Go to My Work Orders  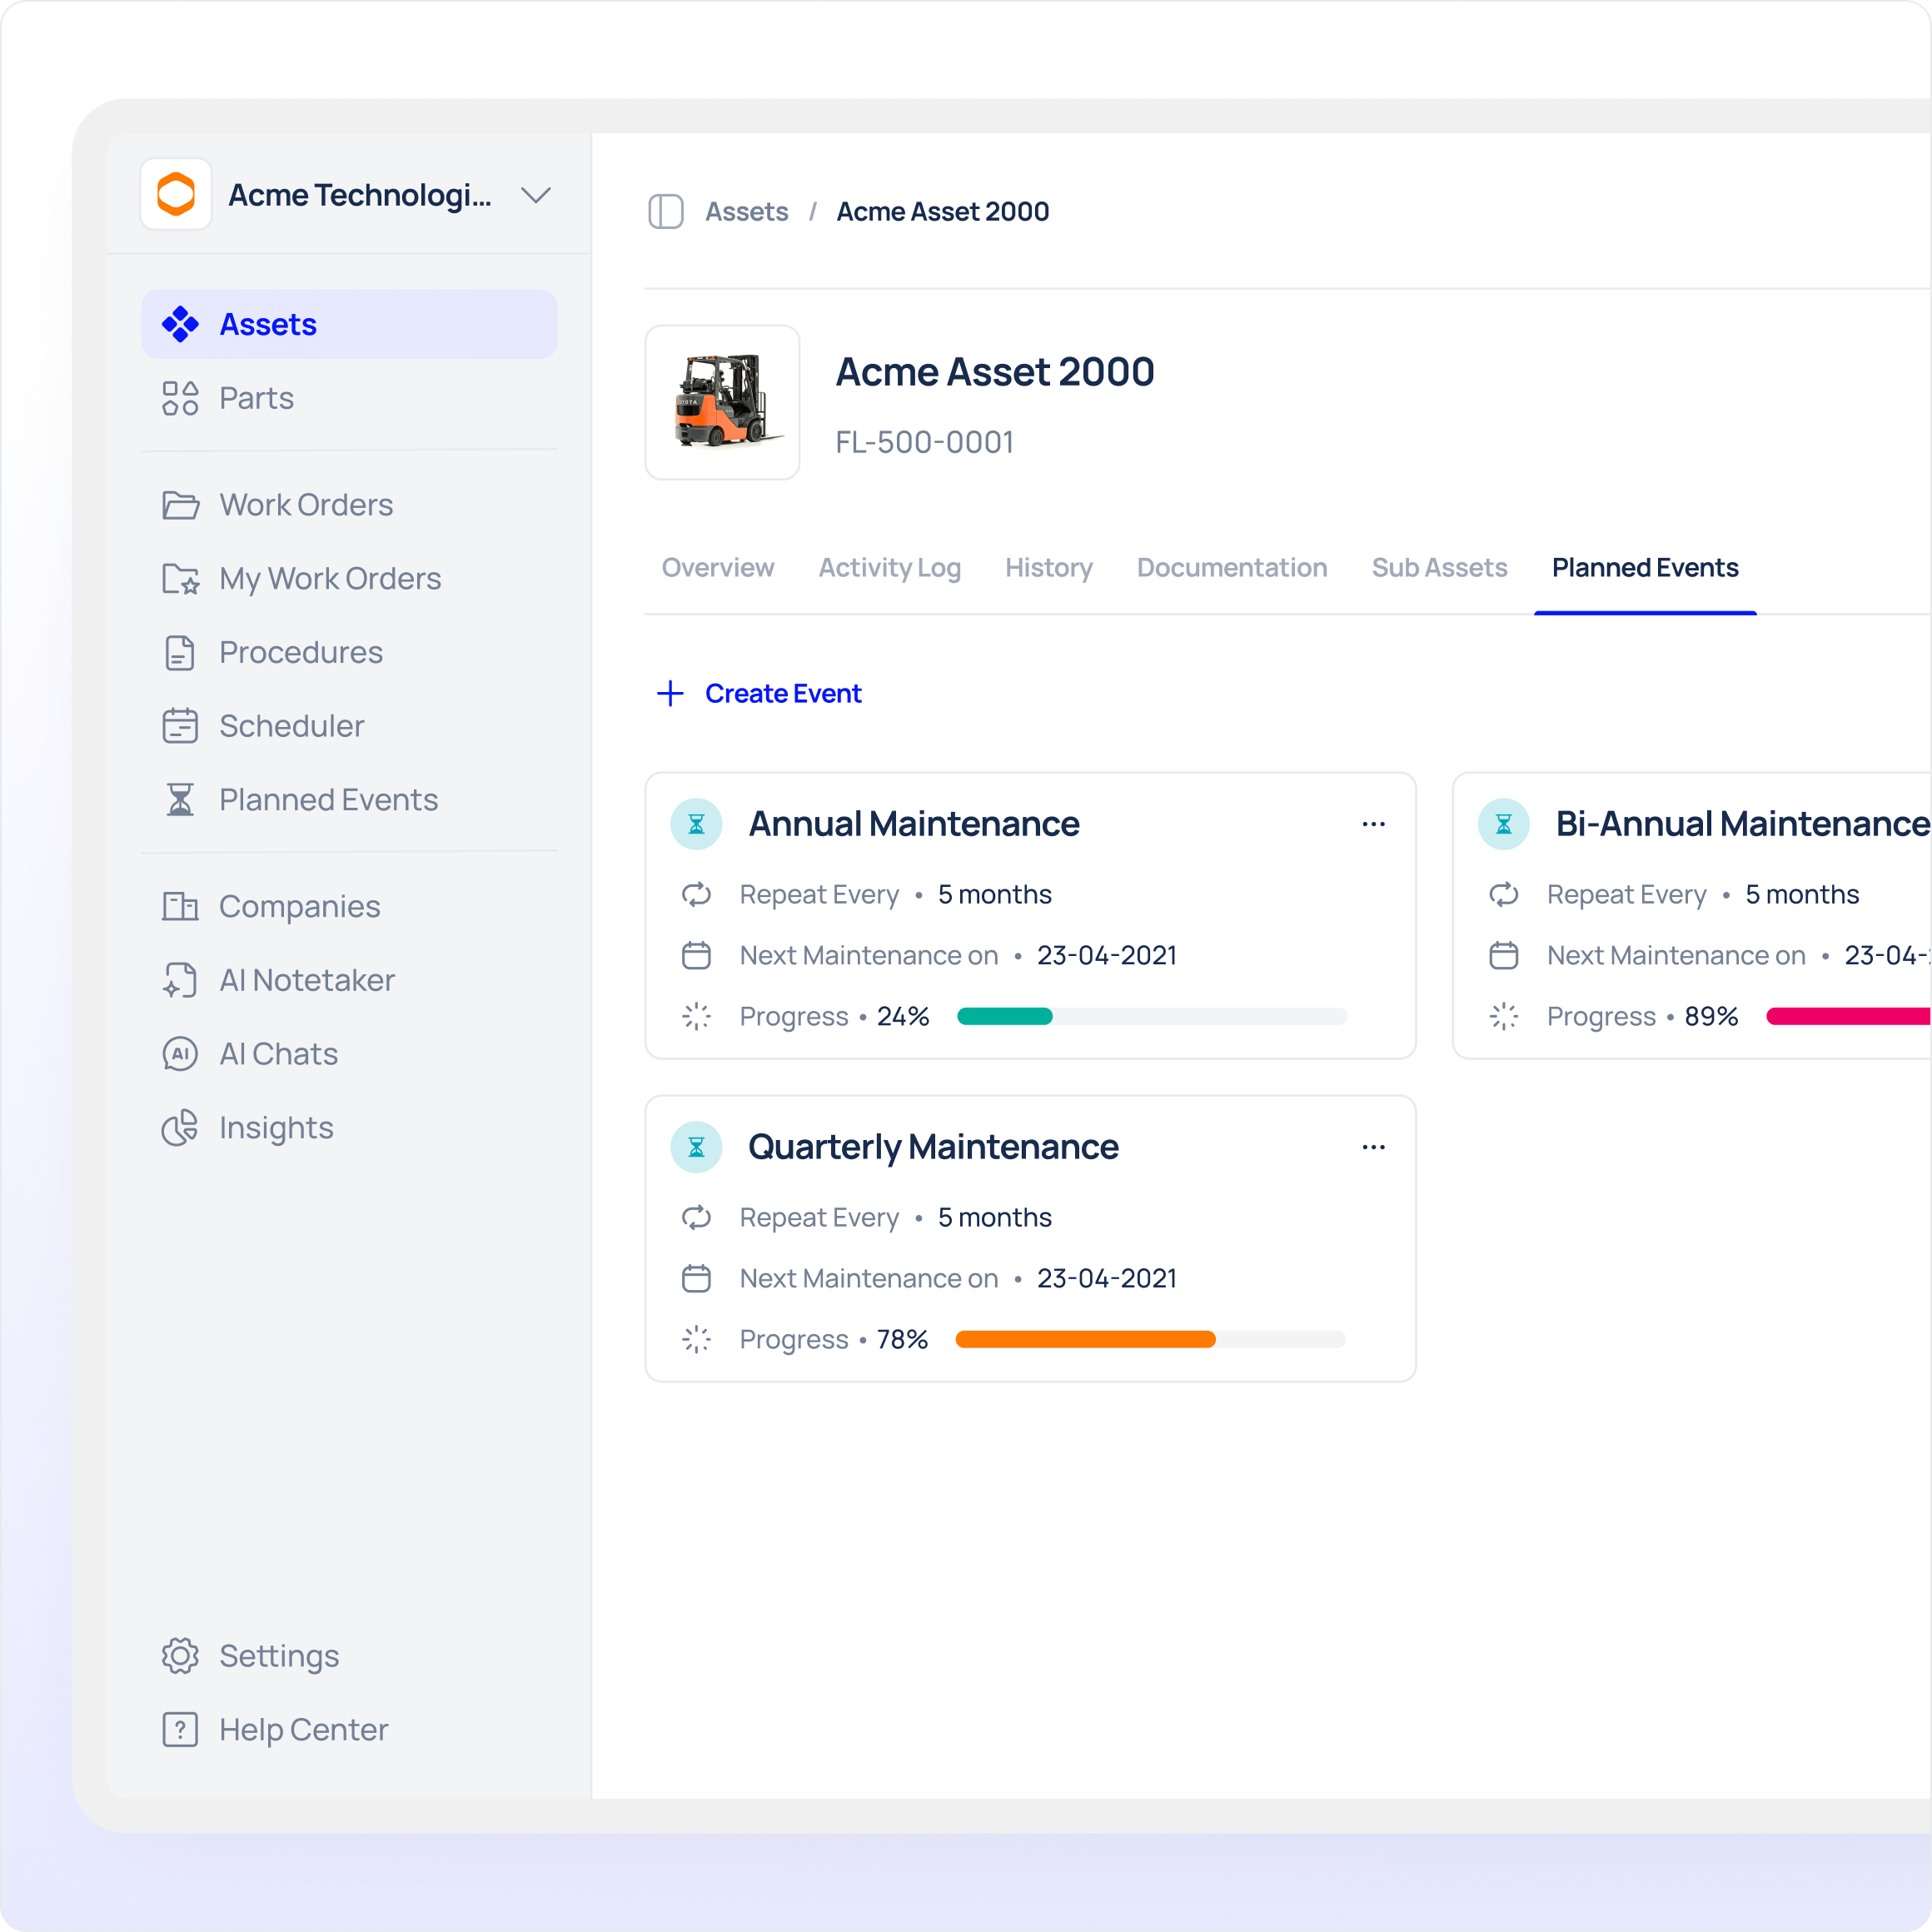click(329, 579)
